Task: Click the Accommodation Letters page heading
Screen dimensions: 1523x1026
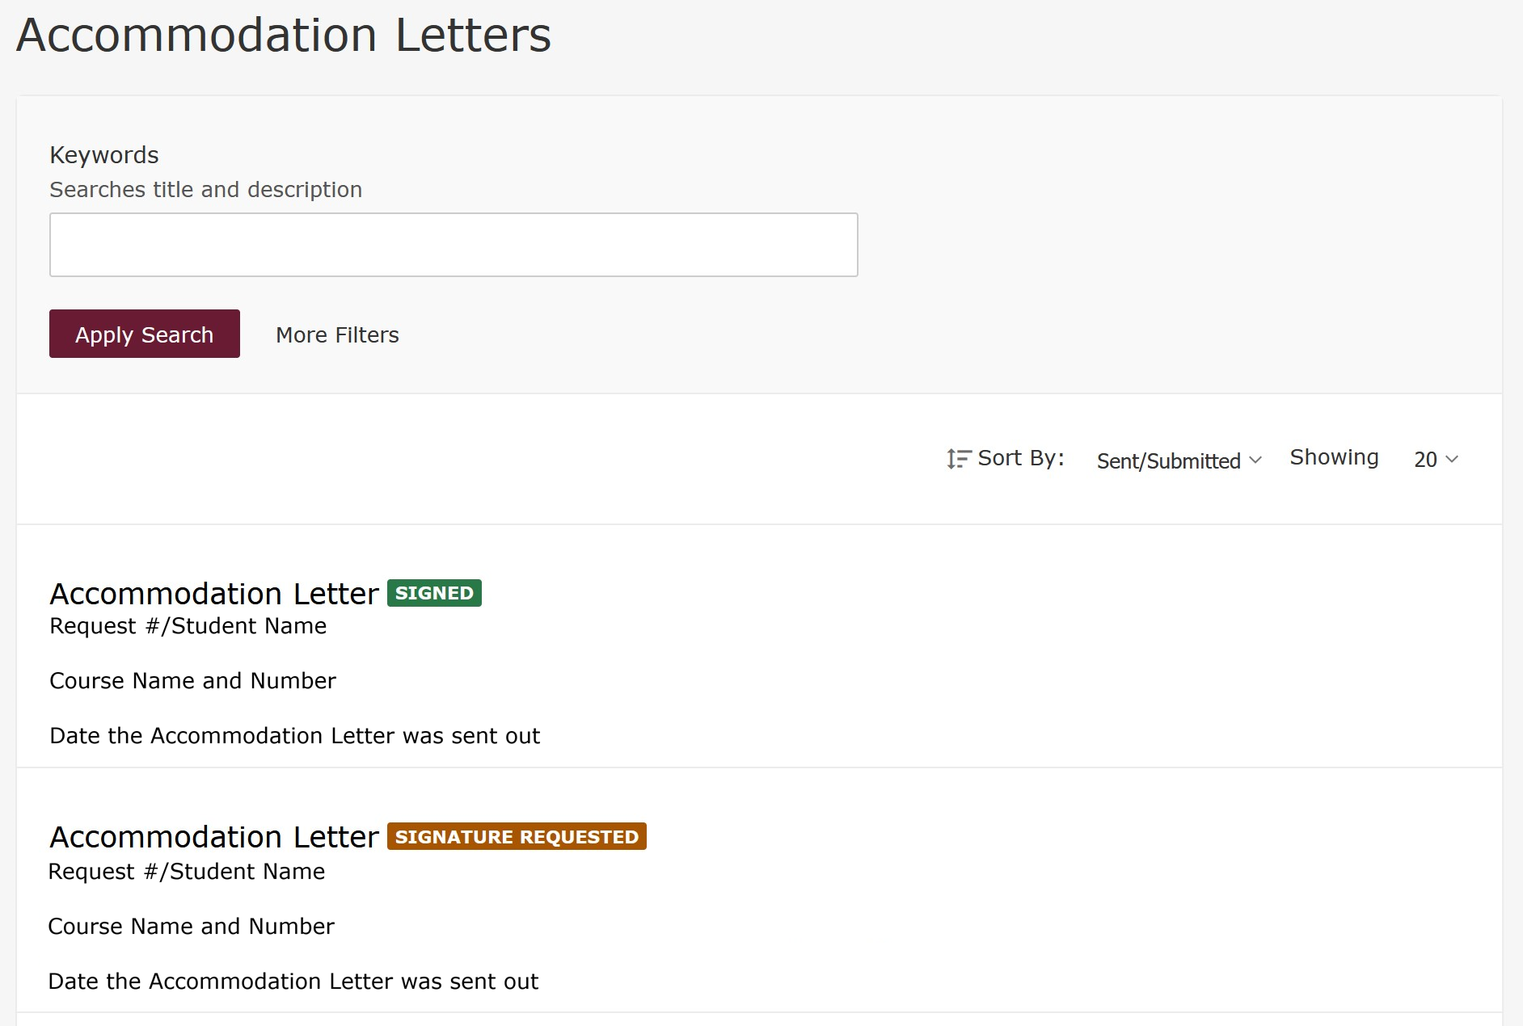Action: (x=284, y=34)
